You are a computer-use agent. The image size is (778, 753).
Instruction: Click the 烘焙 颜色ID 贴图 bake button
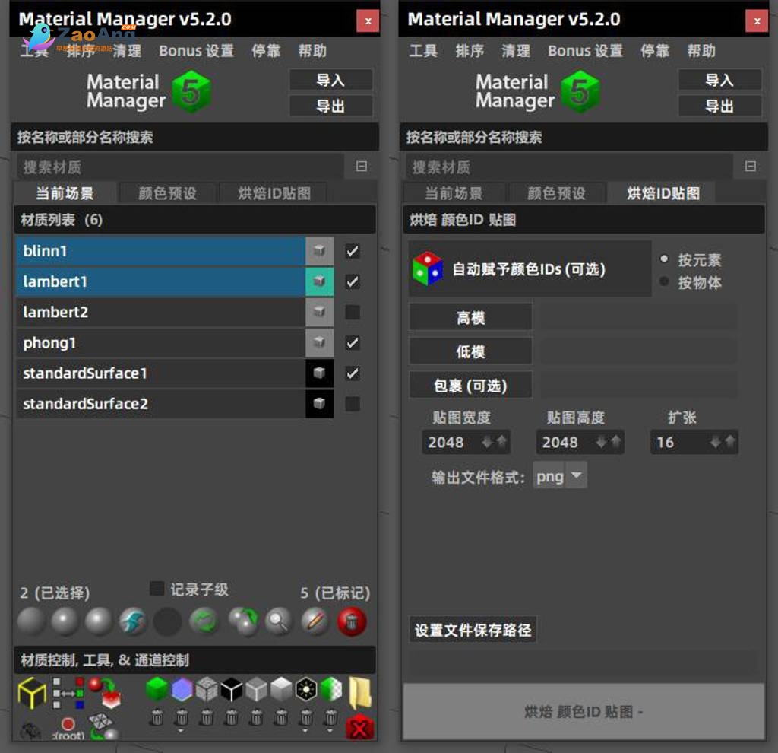583,712
